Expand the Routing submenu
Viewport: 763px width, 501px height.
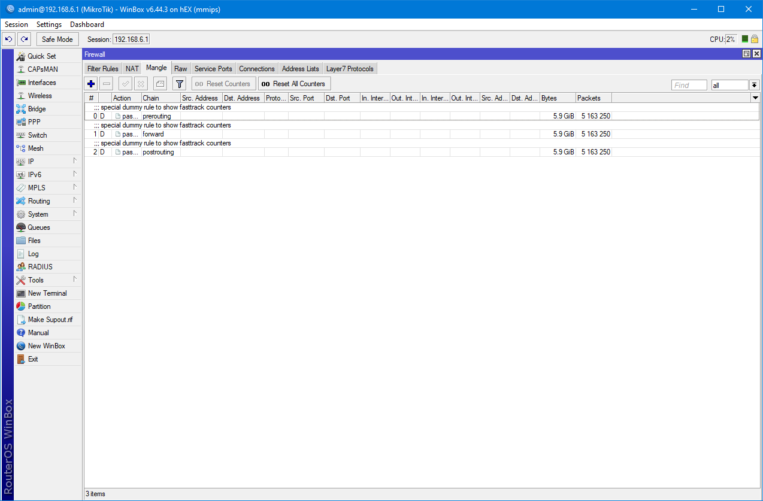48,201
